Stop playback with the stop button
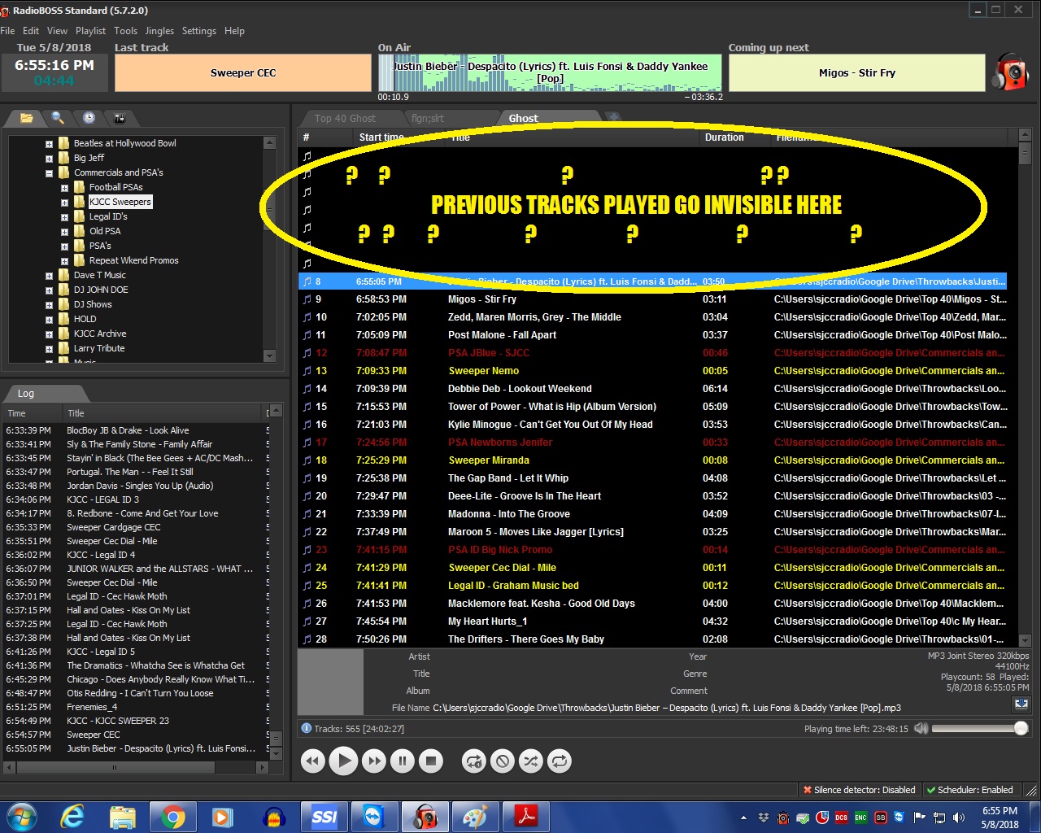Image resolution: width=1041 pixels, height=833 pixels. pos(432,761)
